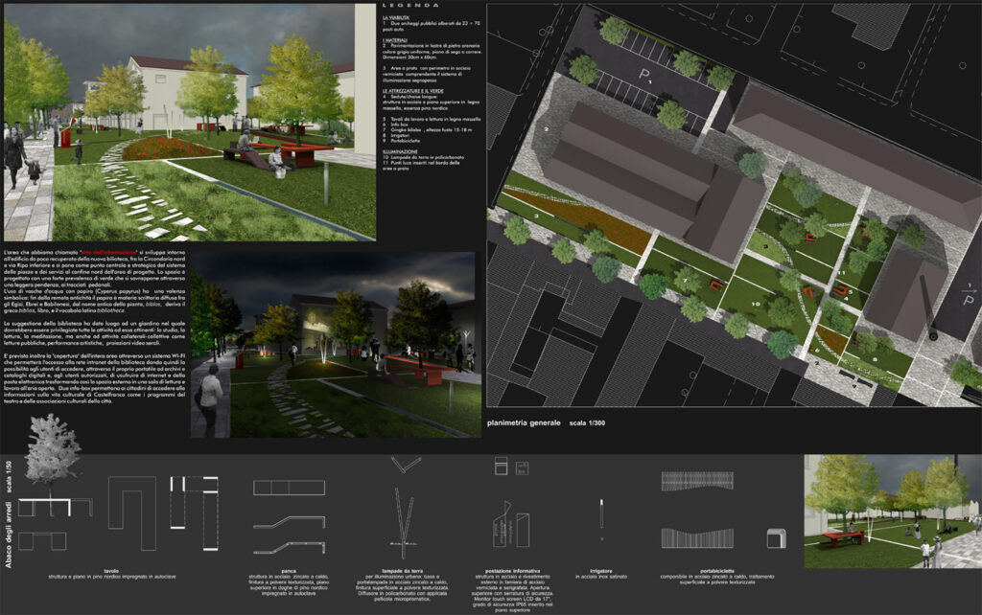Click "LE ATTREZZATURE E IL VERDE" heading
982x615 pixels.
tap(412, 91)
